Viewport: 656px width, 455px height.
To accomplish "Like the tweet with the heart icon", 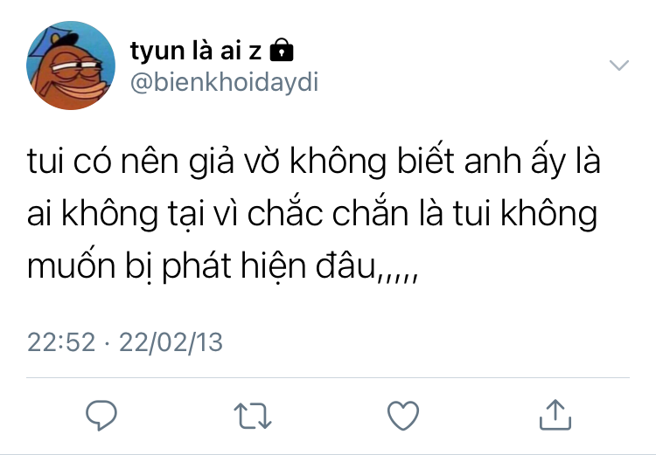I will 403,416.
